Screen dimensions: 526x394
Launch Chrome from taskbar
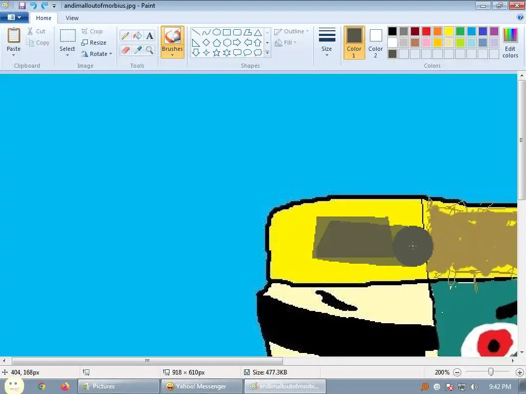point(42,386)
